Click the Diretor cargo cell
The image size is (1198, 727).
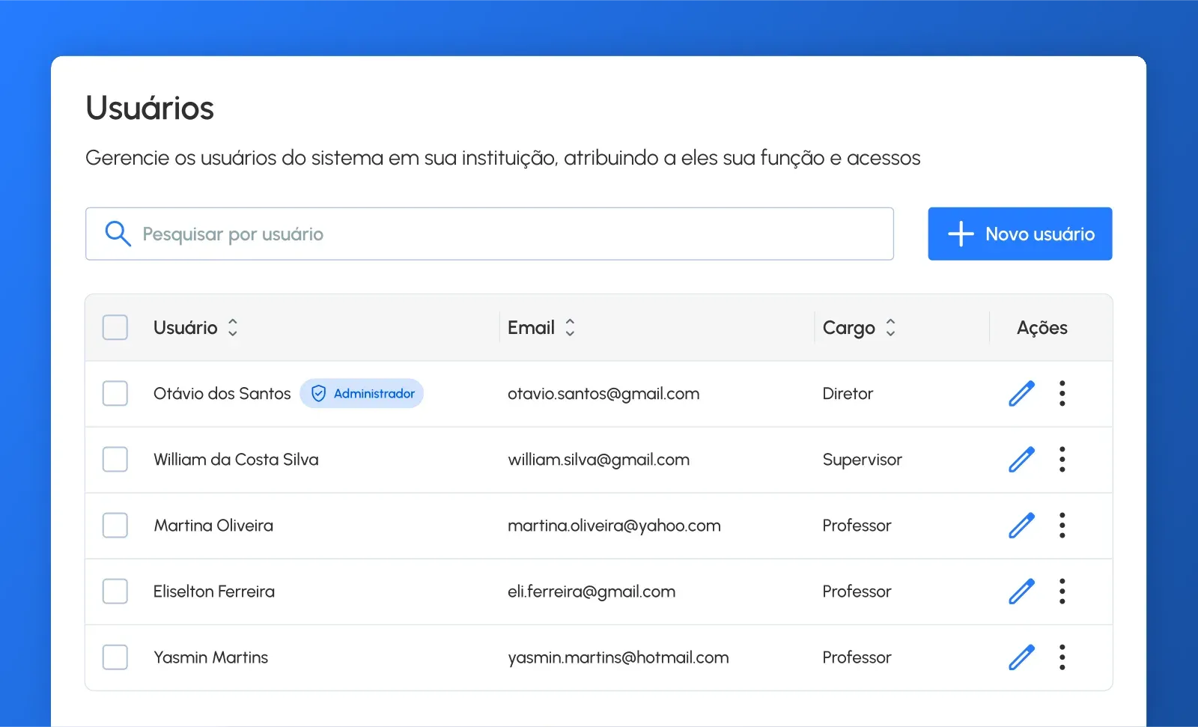point(848,393)
